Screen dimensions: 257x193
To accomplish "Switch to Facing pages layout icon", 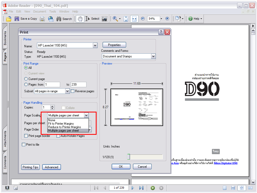I will [250, 188].
